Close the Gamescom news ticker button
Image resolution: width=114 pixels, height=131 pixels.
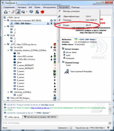(71, 128)
